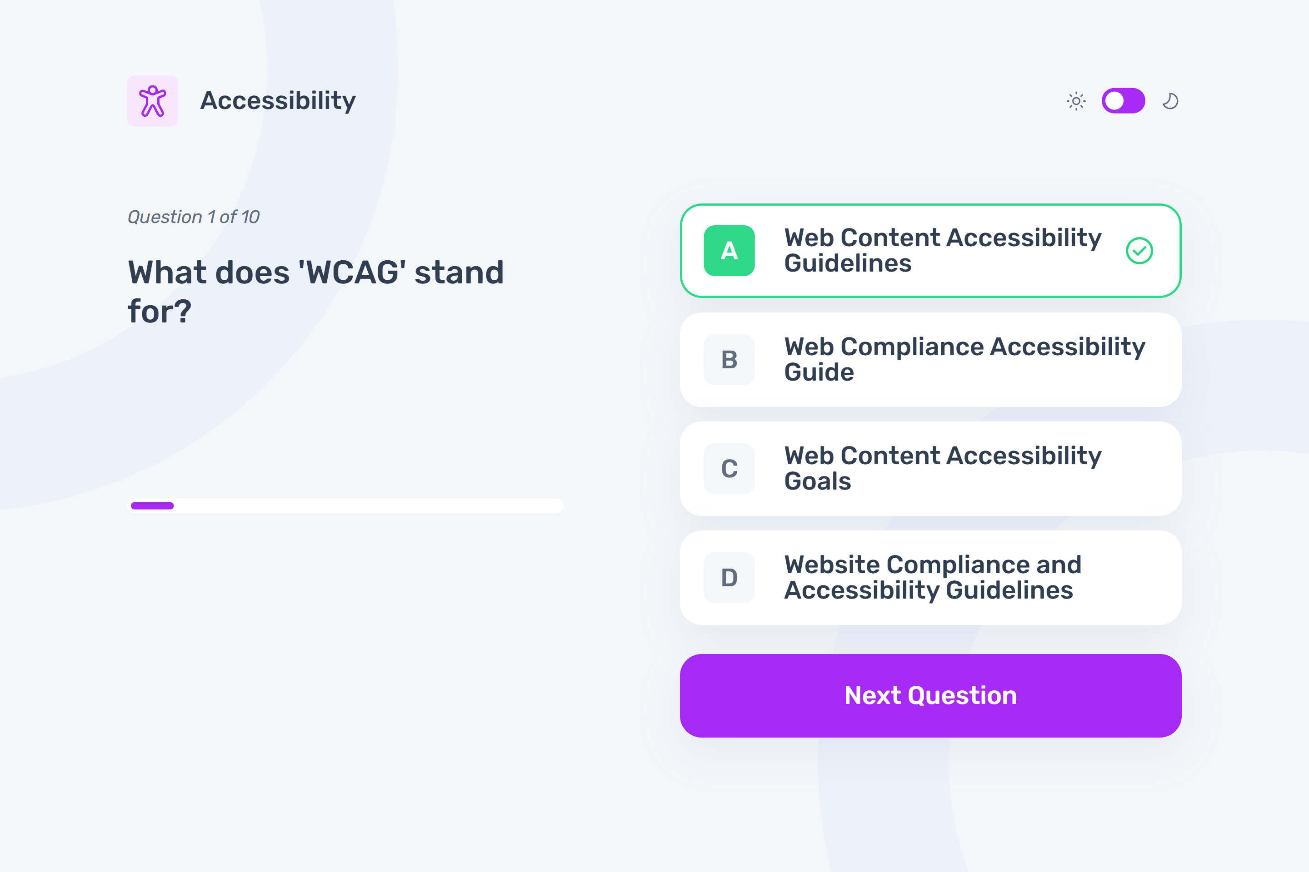1309x872 pixels.
Task: Enable light theme using the toggle
Action: pyautogui.click(x=1123, y=101)
